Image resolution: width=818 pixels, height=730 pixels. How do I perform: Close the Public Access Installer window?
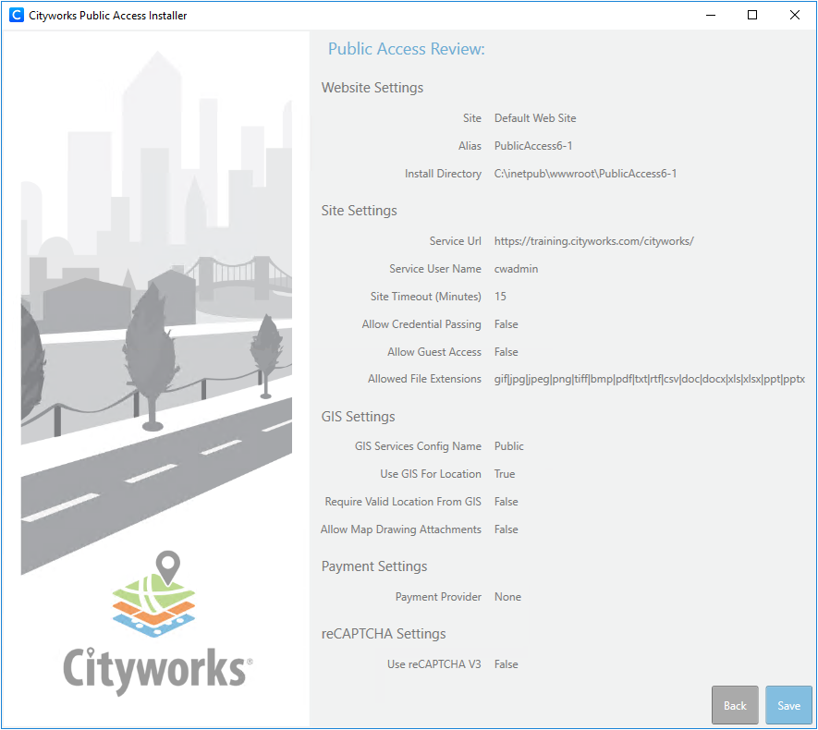click(x=795, y=15)
